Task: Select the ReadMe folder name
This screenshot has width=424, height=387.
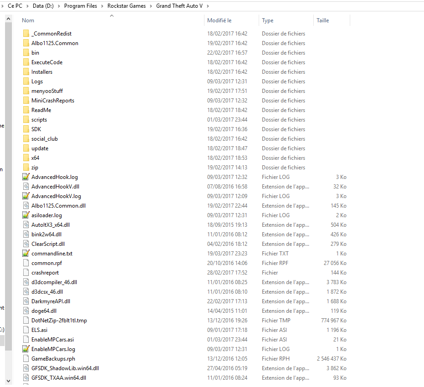Action: pos(41,110)
